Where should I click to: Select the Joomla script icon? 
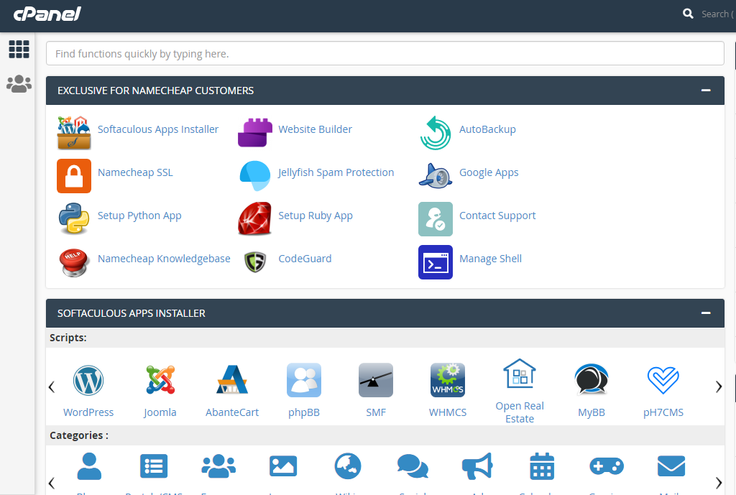click(x=160, y=379)
